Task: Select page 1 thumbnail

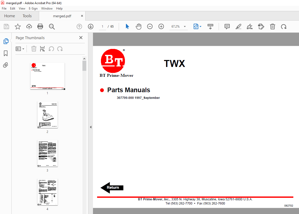Action: click(47, 76)
